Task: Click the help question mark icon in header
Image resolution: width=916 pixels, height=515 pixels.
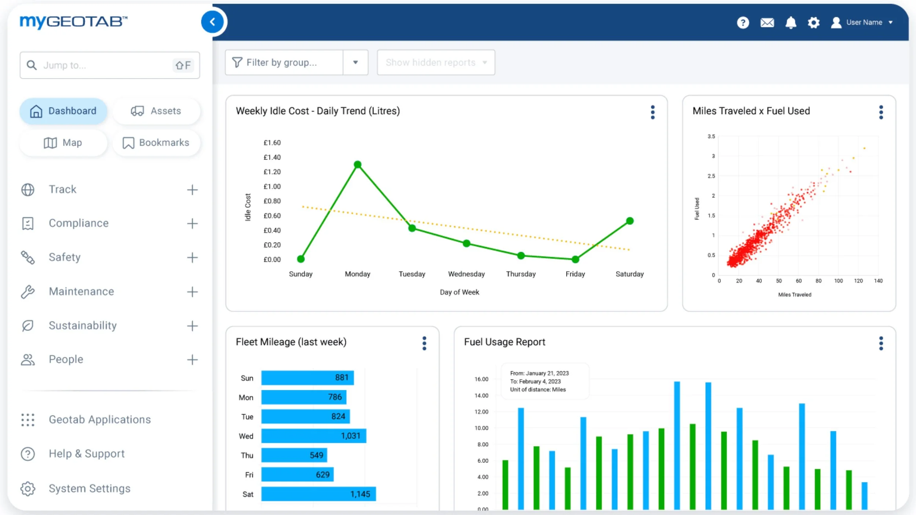Action: tap(743, 23)
